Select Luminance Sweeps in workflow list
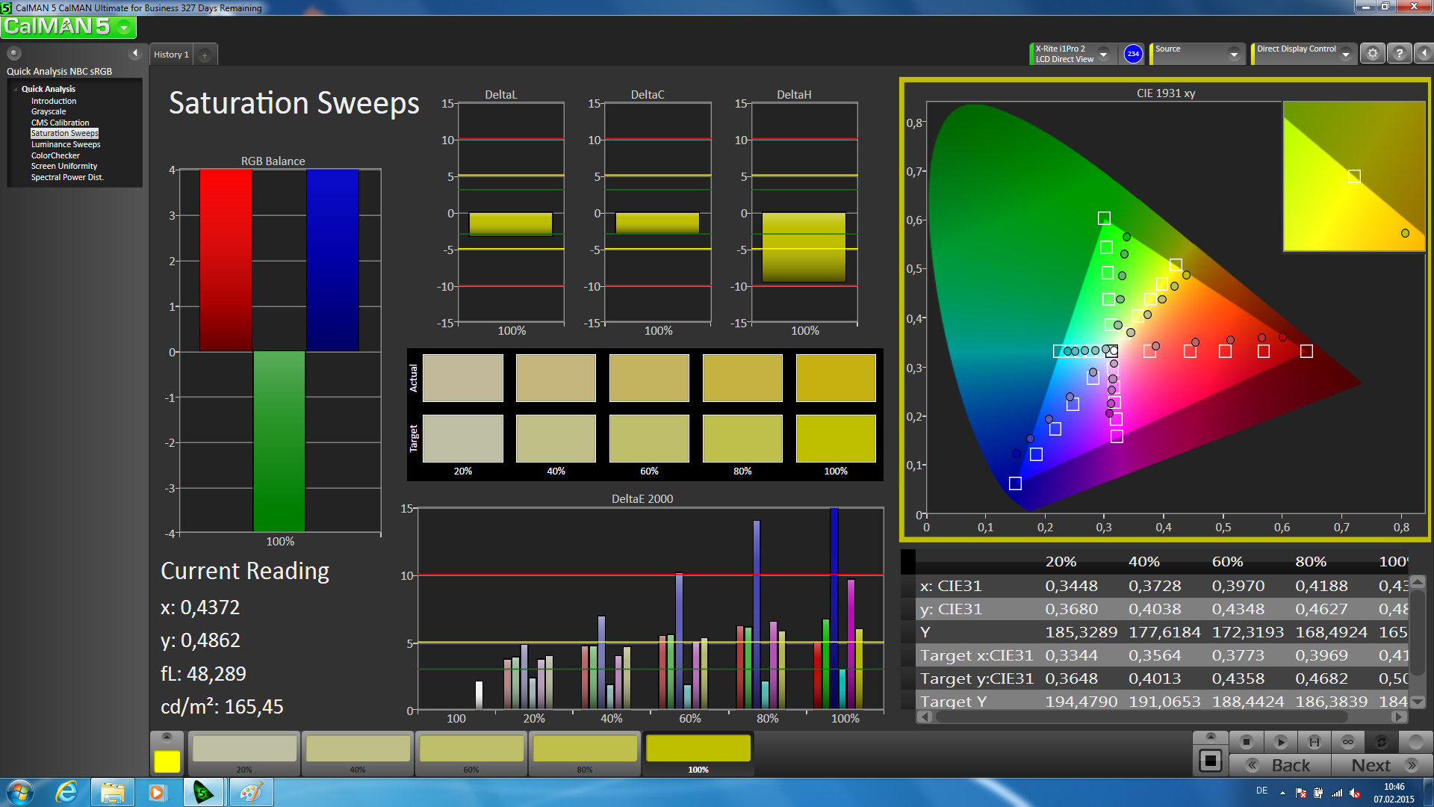This screenshot has height=807, width=1434. [65, 144]
